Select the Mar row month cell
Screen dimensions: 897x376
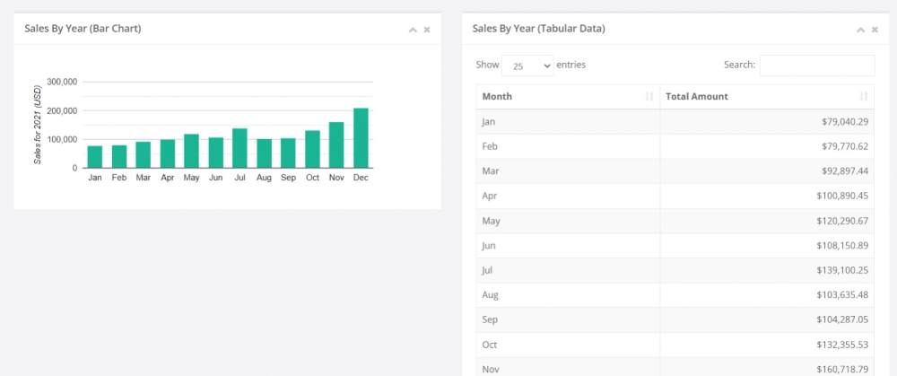click(568, 171)
